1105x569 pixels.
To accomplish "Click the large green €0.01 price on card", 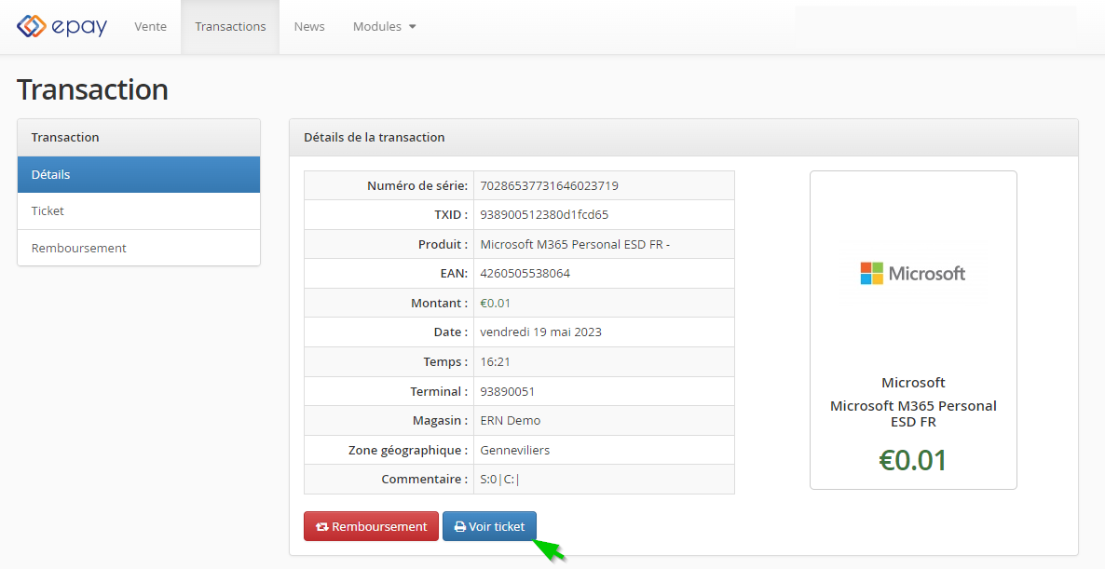I will pos(913,460).
